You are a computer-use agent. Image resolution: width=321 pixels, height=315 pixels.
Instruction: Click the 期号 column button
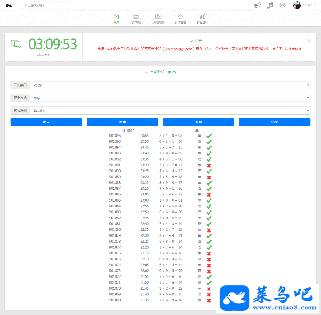(46, 122)
